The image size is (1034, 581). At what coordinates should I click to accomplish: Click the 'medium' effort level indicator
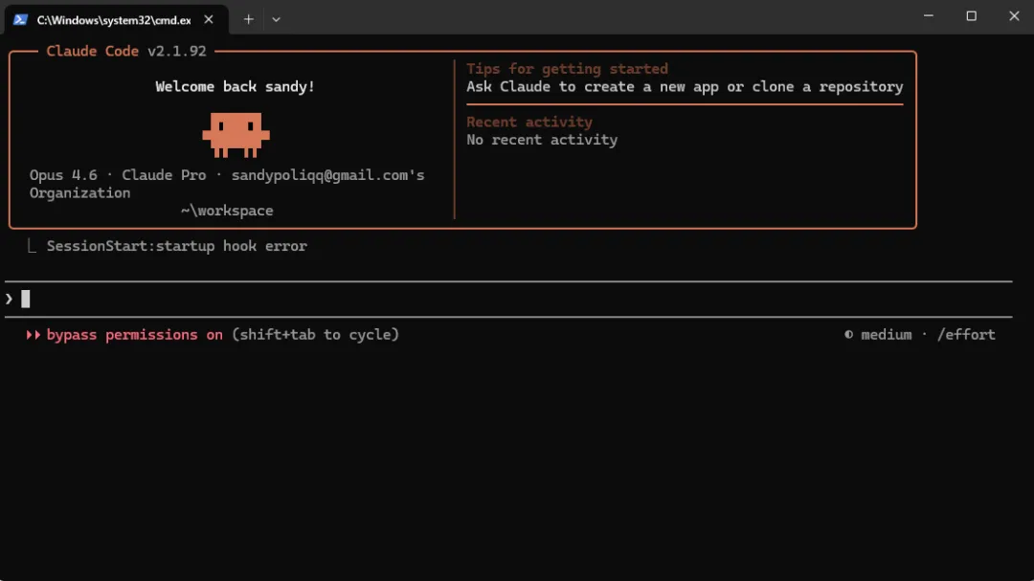[887, 335]
